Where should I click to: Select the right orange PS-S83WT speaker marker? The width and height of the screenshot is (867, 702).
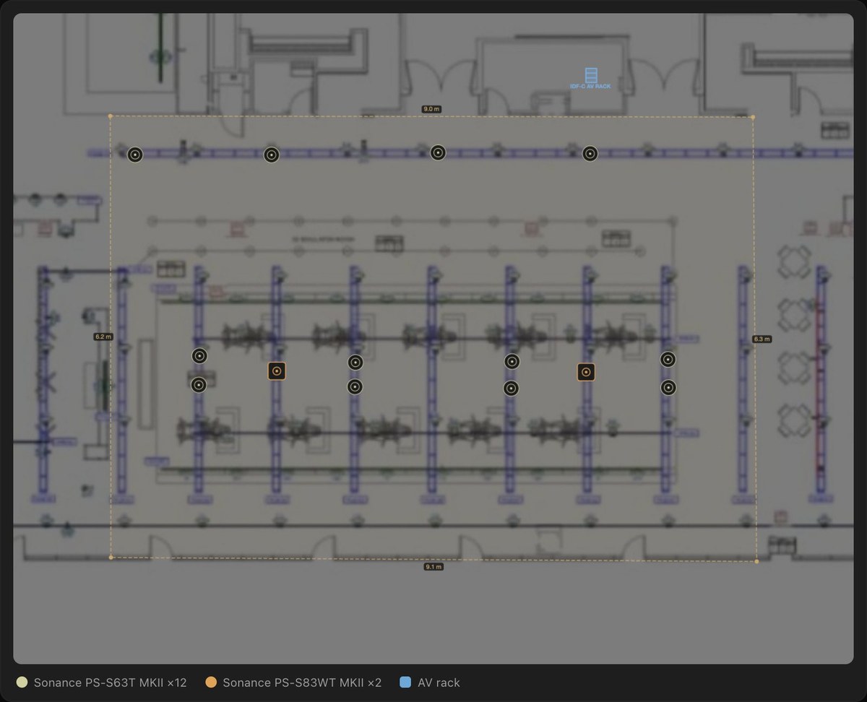587,372
